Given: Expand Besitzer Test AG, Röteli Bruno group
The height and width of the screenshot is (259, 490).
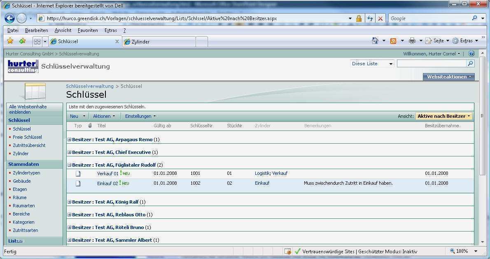Looking at the screenshot, I should point(70,227).
